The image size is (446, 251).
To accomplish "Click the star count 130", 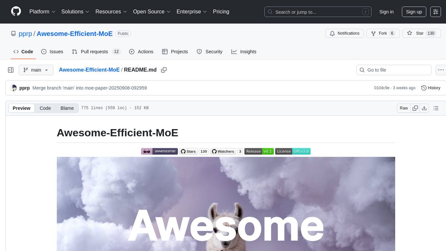I will coord(431,33).
